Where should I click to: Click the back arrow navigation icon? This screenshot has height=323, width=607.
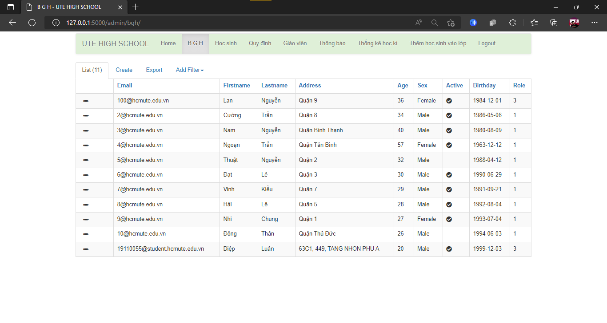click(12, 23)
